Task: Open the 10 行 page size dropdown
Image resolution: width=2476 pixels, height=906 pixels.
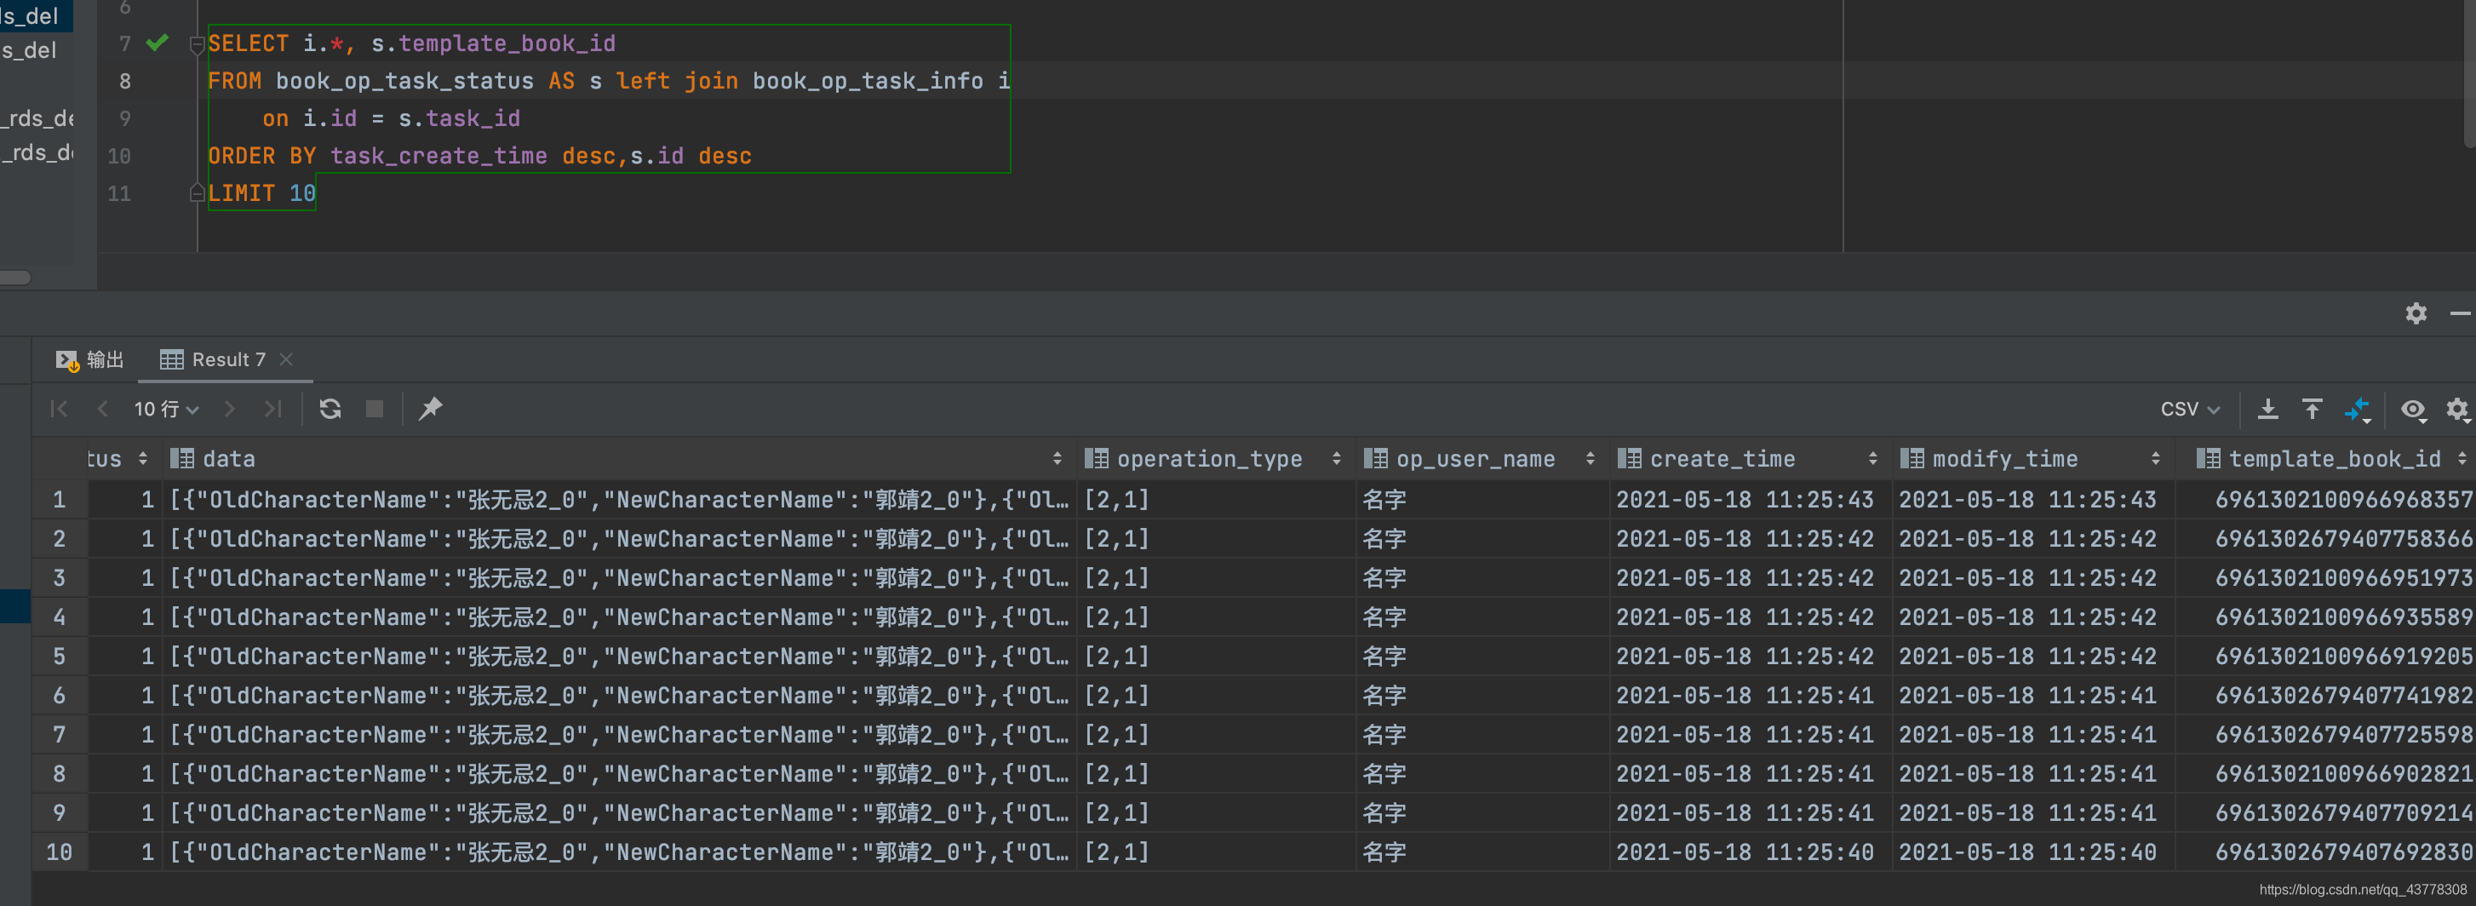Action: pyautogui.click(x=166, y=410)
